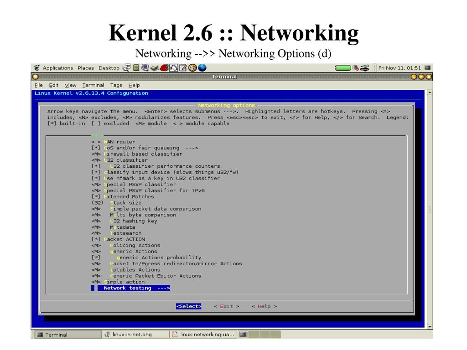Click the Terminal taskbar entry icon
The height and width of the screenshot is (350, 467).
point(40,335)
